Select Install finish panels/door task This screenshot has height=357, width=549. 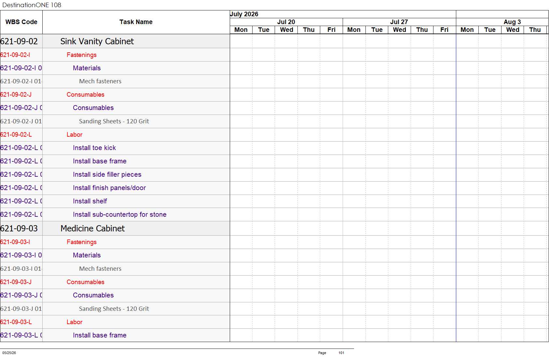(x=109, y=188)
